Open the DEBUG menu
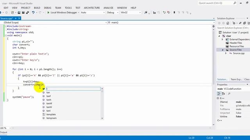Image resolution: width=250 pixels, height=140 pixels. [48, 8]
